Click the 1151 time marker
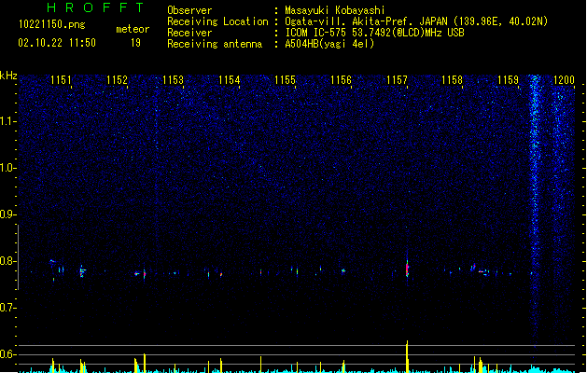The width and height of the screenshot is (587, 373). coord(61,80)
